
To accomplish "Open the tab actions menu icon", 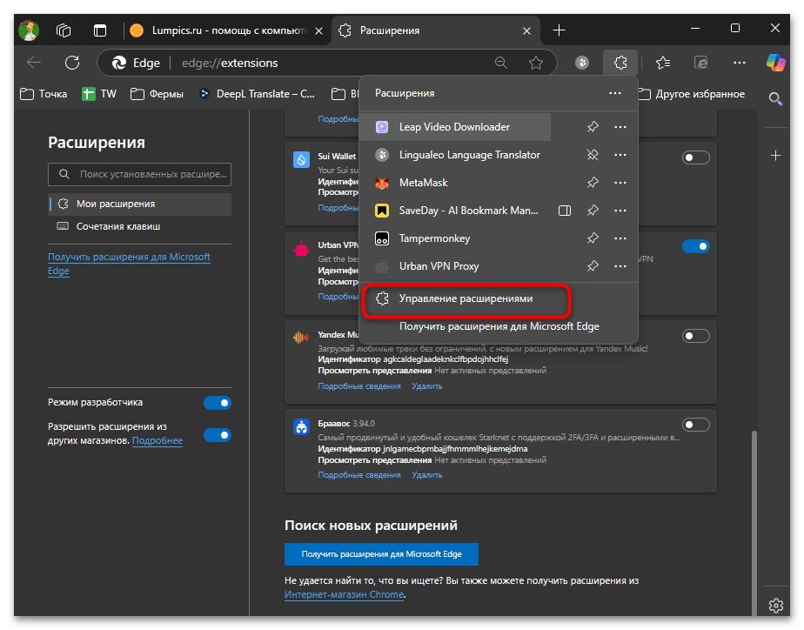I will [x=100, y=30].
